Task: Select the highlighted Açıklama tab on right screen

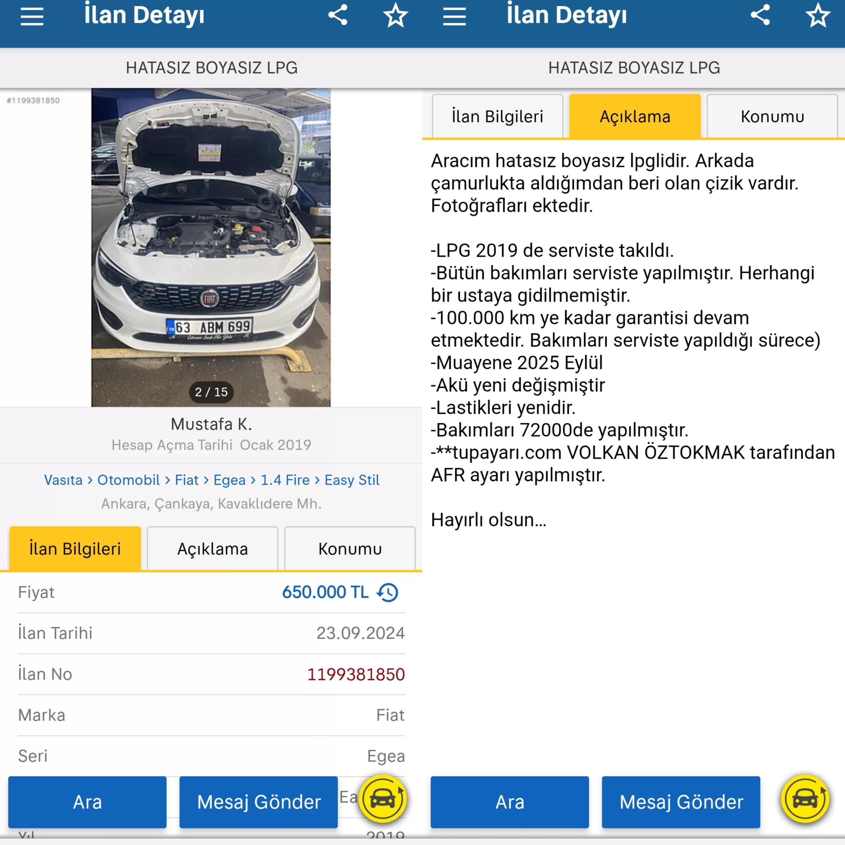Action: click(x=635, y=116)
